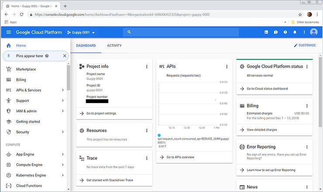Click the Home house icon
The image size is (323, 192).
tap(9, 45)
